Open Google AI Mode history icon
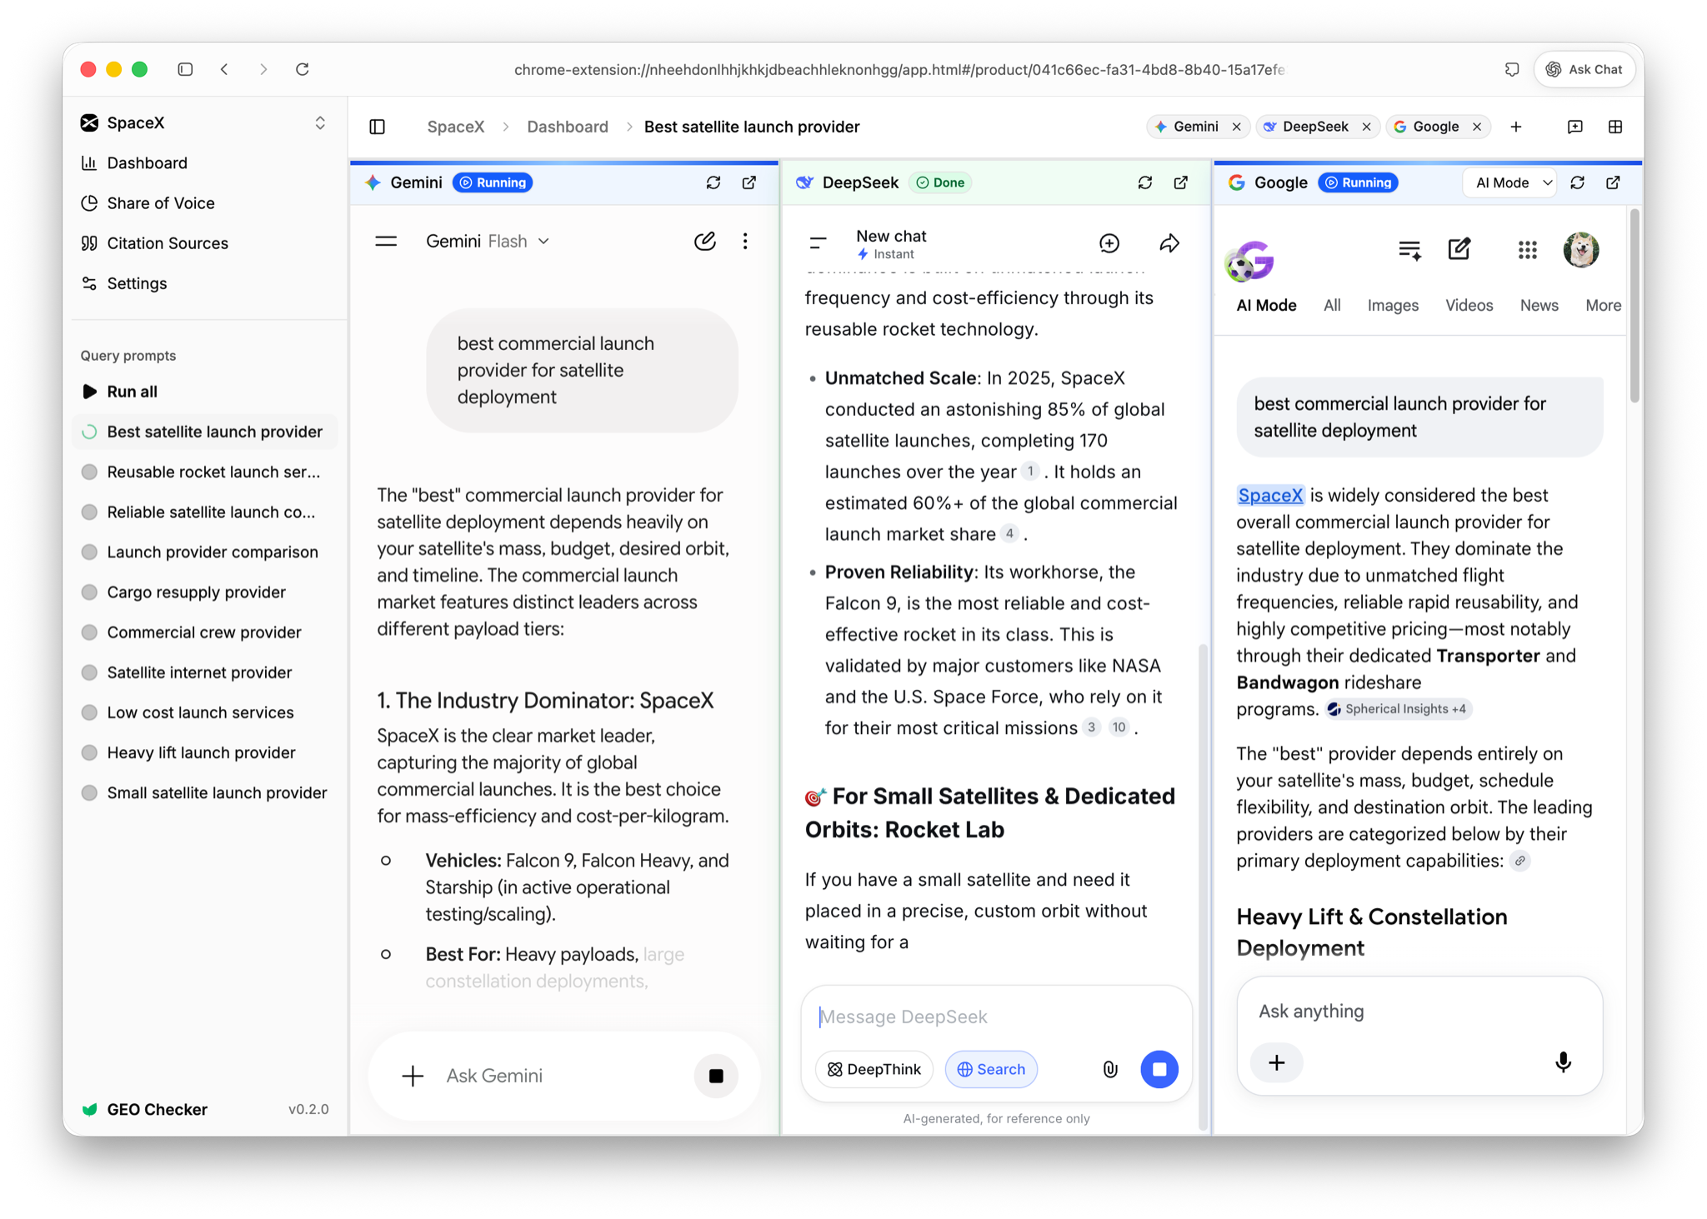The width and height of the screenshot is (1707, 1219). [1410, 250]
